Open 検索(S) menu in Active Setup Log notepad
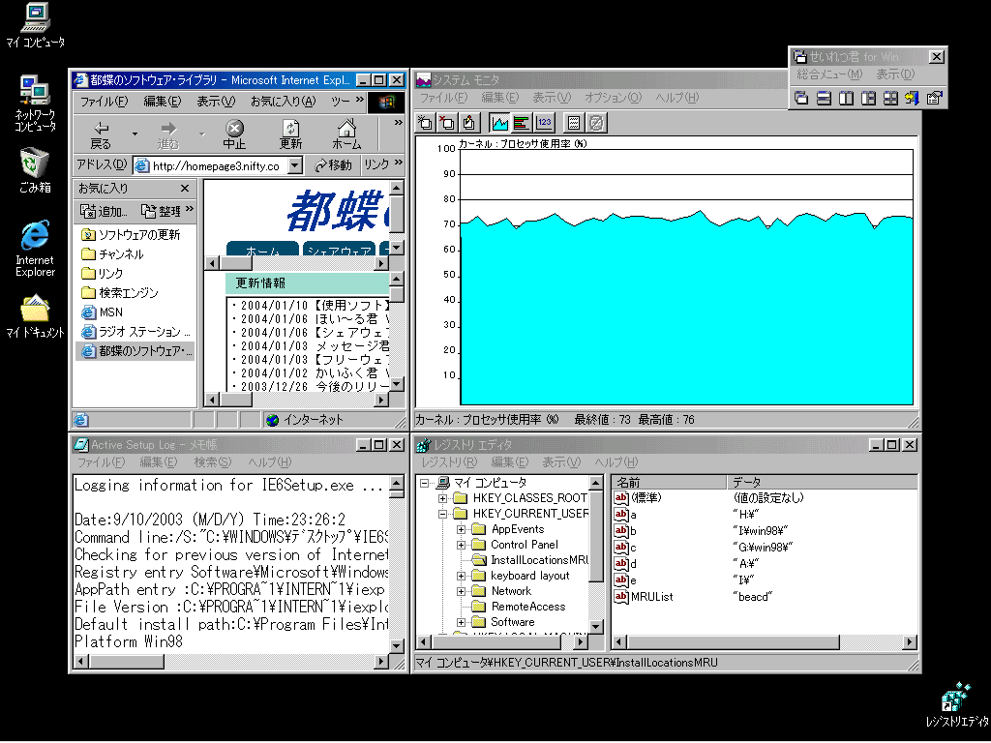The image size is (991, 743). coord(212,462)
